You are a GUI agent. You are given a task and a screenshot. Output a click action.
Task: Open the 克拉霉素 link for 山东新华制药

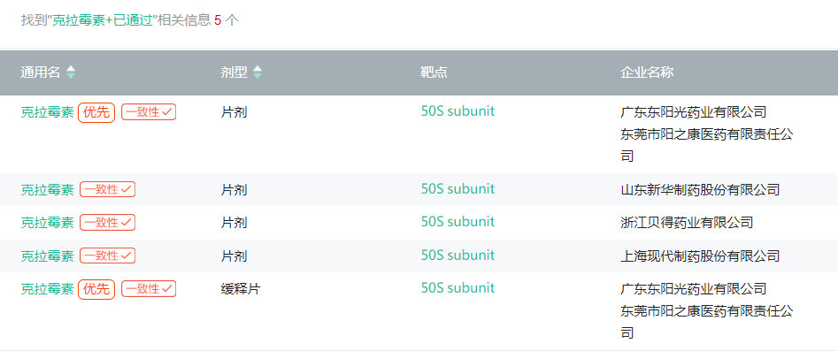click(x=47, y=190)
